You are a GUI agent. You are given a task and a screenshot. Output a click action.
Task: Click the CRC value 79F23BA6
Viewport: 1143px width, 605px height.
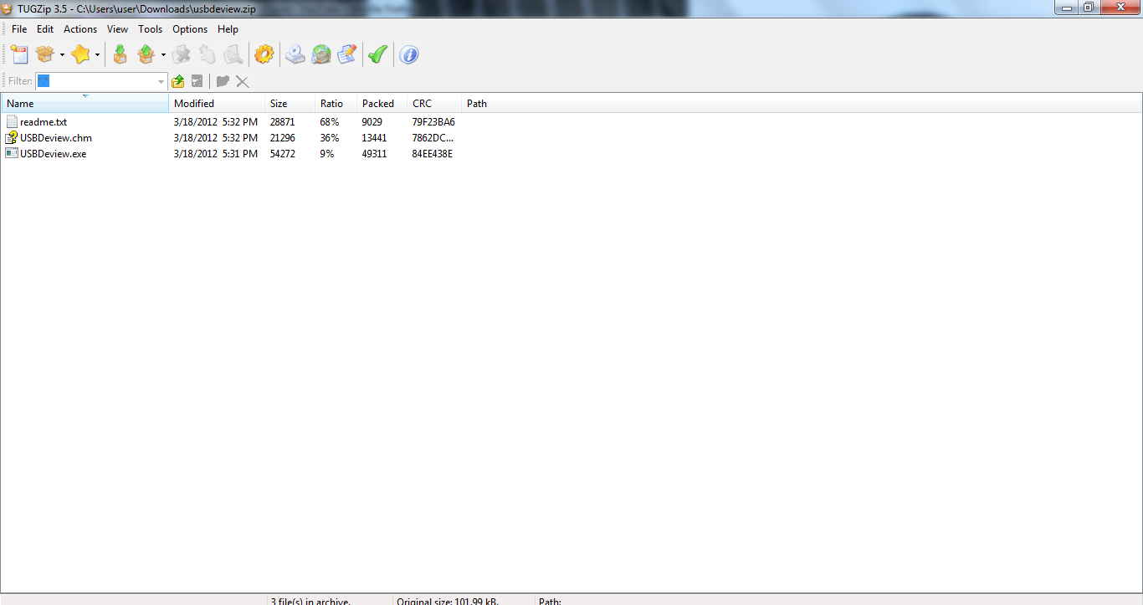pyautogui.click(x=433, y=122)
